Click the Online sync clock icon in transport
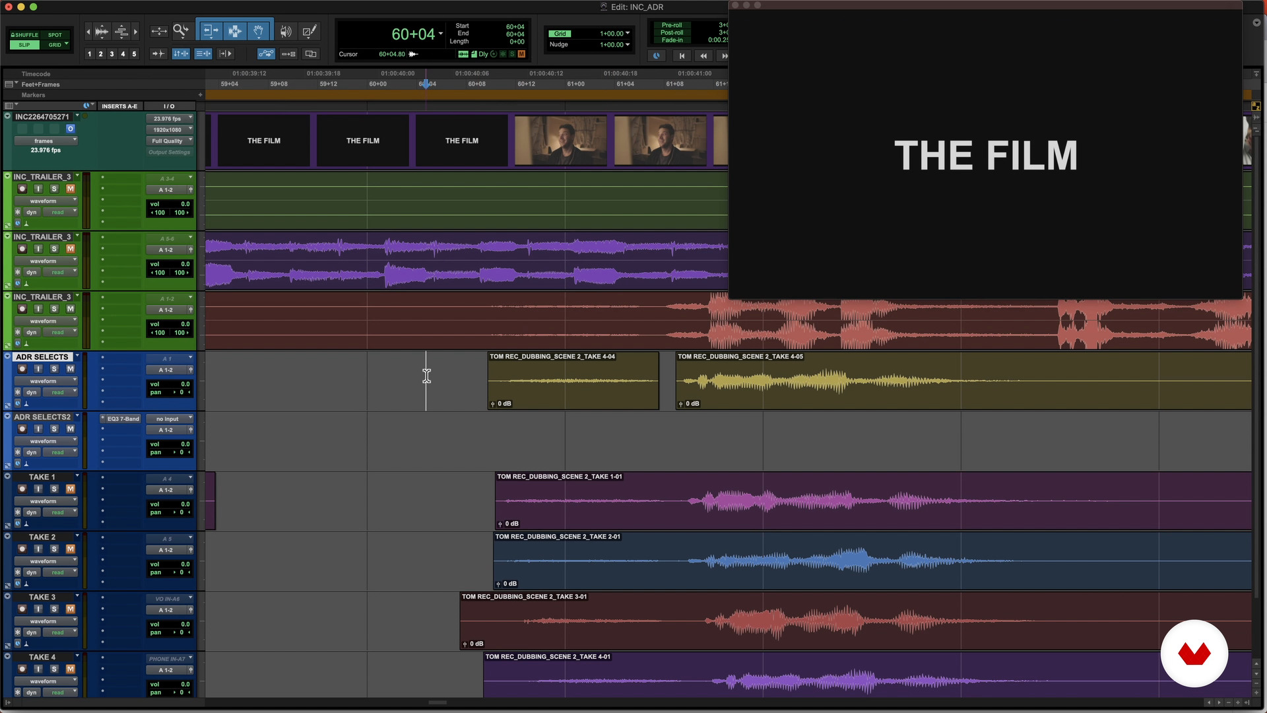Image resolution: width=1267 pixels, height=713 pixels. [x=656, y=56]
